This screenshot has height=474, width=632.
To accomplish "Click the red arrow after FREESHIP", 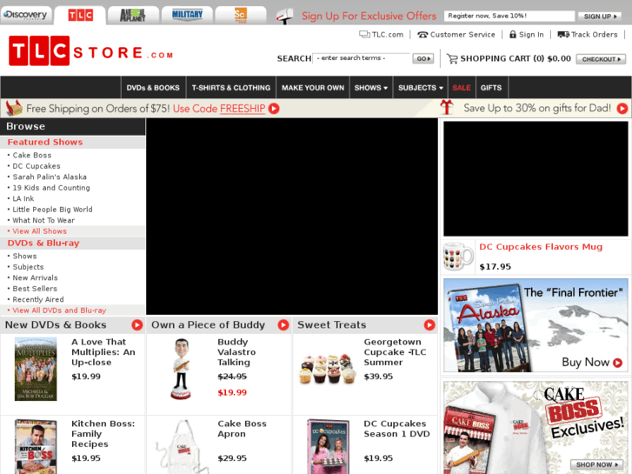I will (x=274, y=109).
